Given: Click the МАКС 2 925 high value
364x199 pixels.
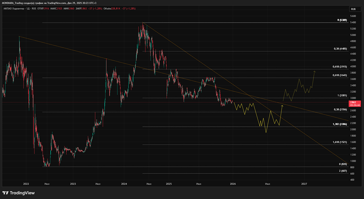Looking at the screenshot, I should point(56,9).
